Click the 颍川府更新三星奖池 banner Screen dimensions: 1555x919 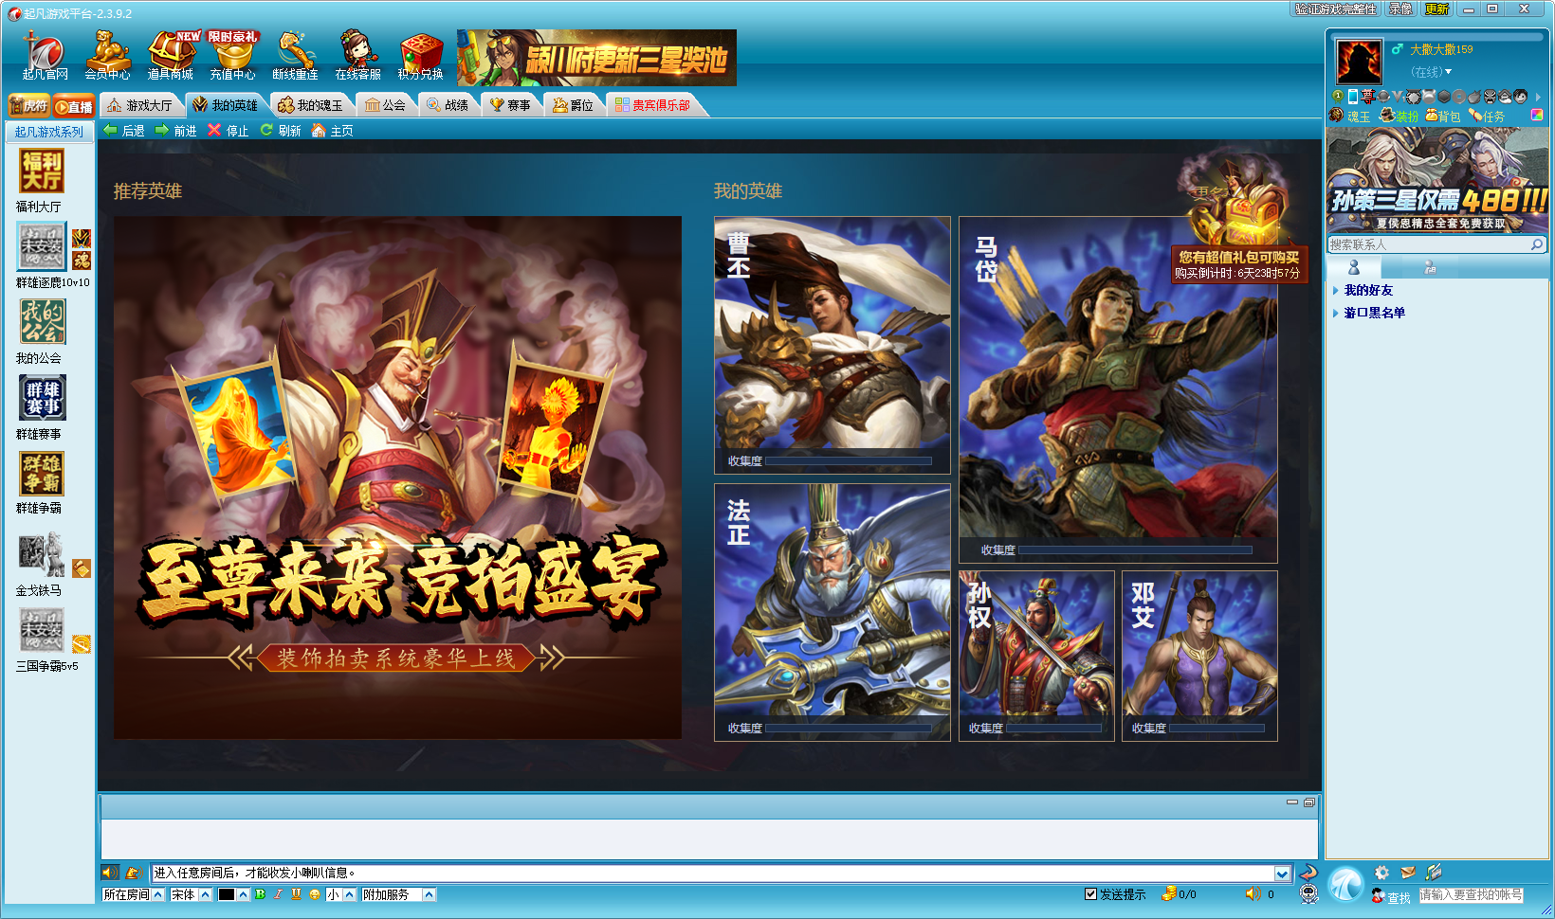596,58
